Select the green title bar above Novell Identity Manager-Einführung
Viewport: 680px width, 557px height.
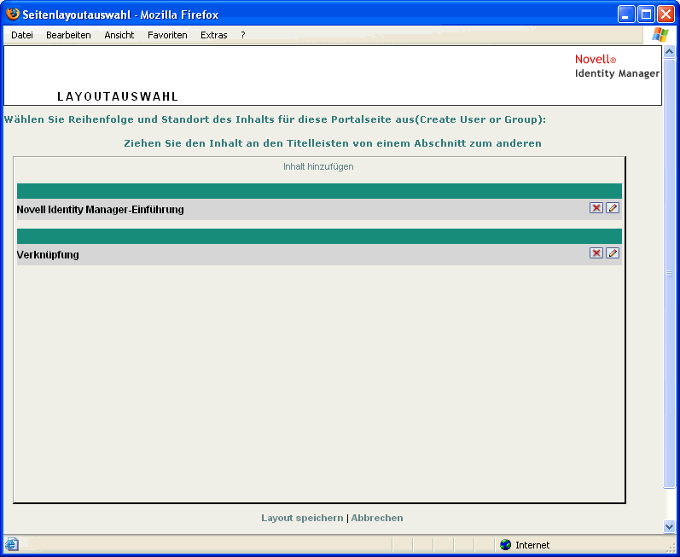tap(319, 191)
